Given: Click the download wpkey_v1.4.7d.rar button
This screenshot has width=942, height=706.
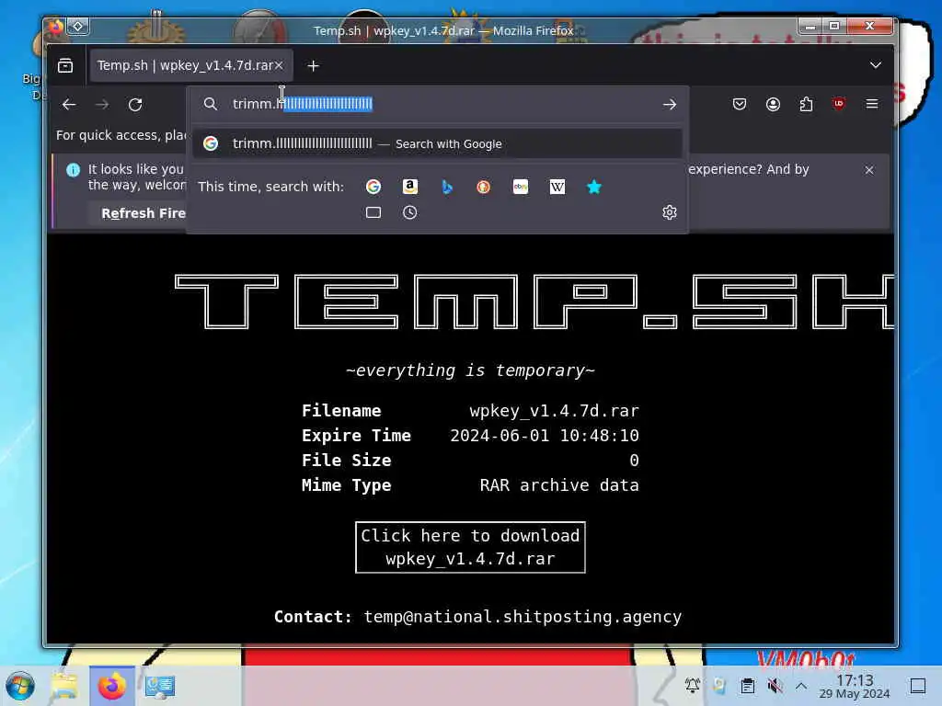Looking at the screenshot, I should pyautogui.click(x=470, y=548).
